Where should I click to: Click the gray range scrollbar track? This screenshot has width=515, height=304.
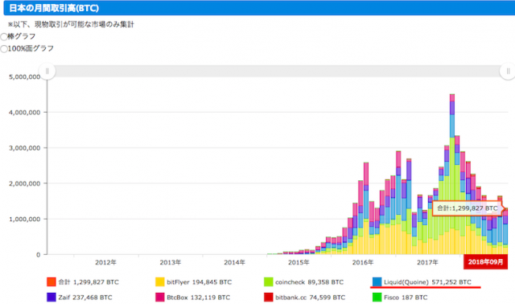[278, 72]
